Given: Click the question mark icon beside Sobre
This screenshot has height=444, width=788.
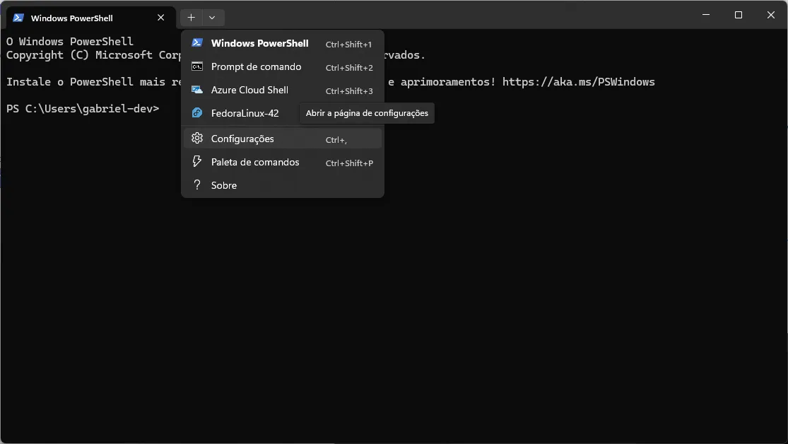Looking at the screenshot, I should [197, 185].
